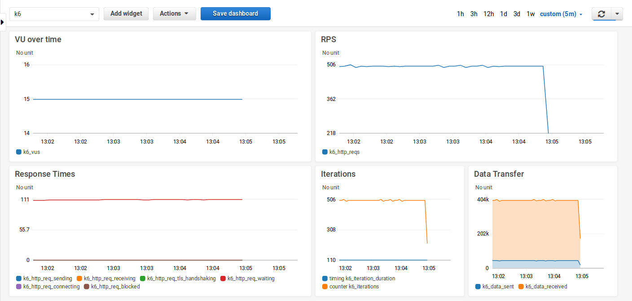The width and height of the screenshot is (632, 301).
Task: Open the Actions dropdown menu
Action: tap(174, 14)
